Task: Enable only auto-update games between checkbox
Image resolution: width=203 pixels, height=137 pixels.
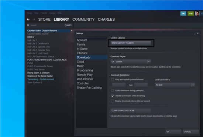Action: coord(113,80)
